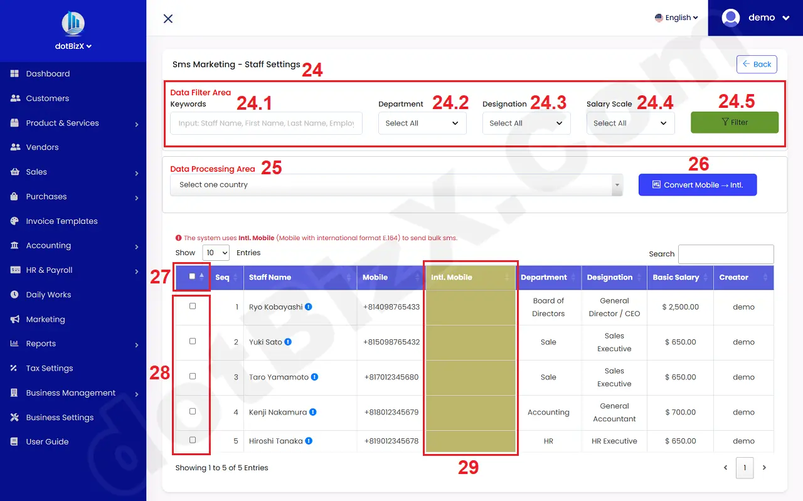The image size is (803, 501).
Task: Open the Show entries dropdown
Action: [x=216, y=253]
